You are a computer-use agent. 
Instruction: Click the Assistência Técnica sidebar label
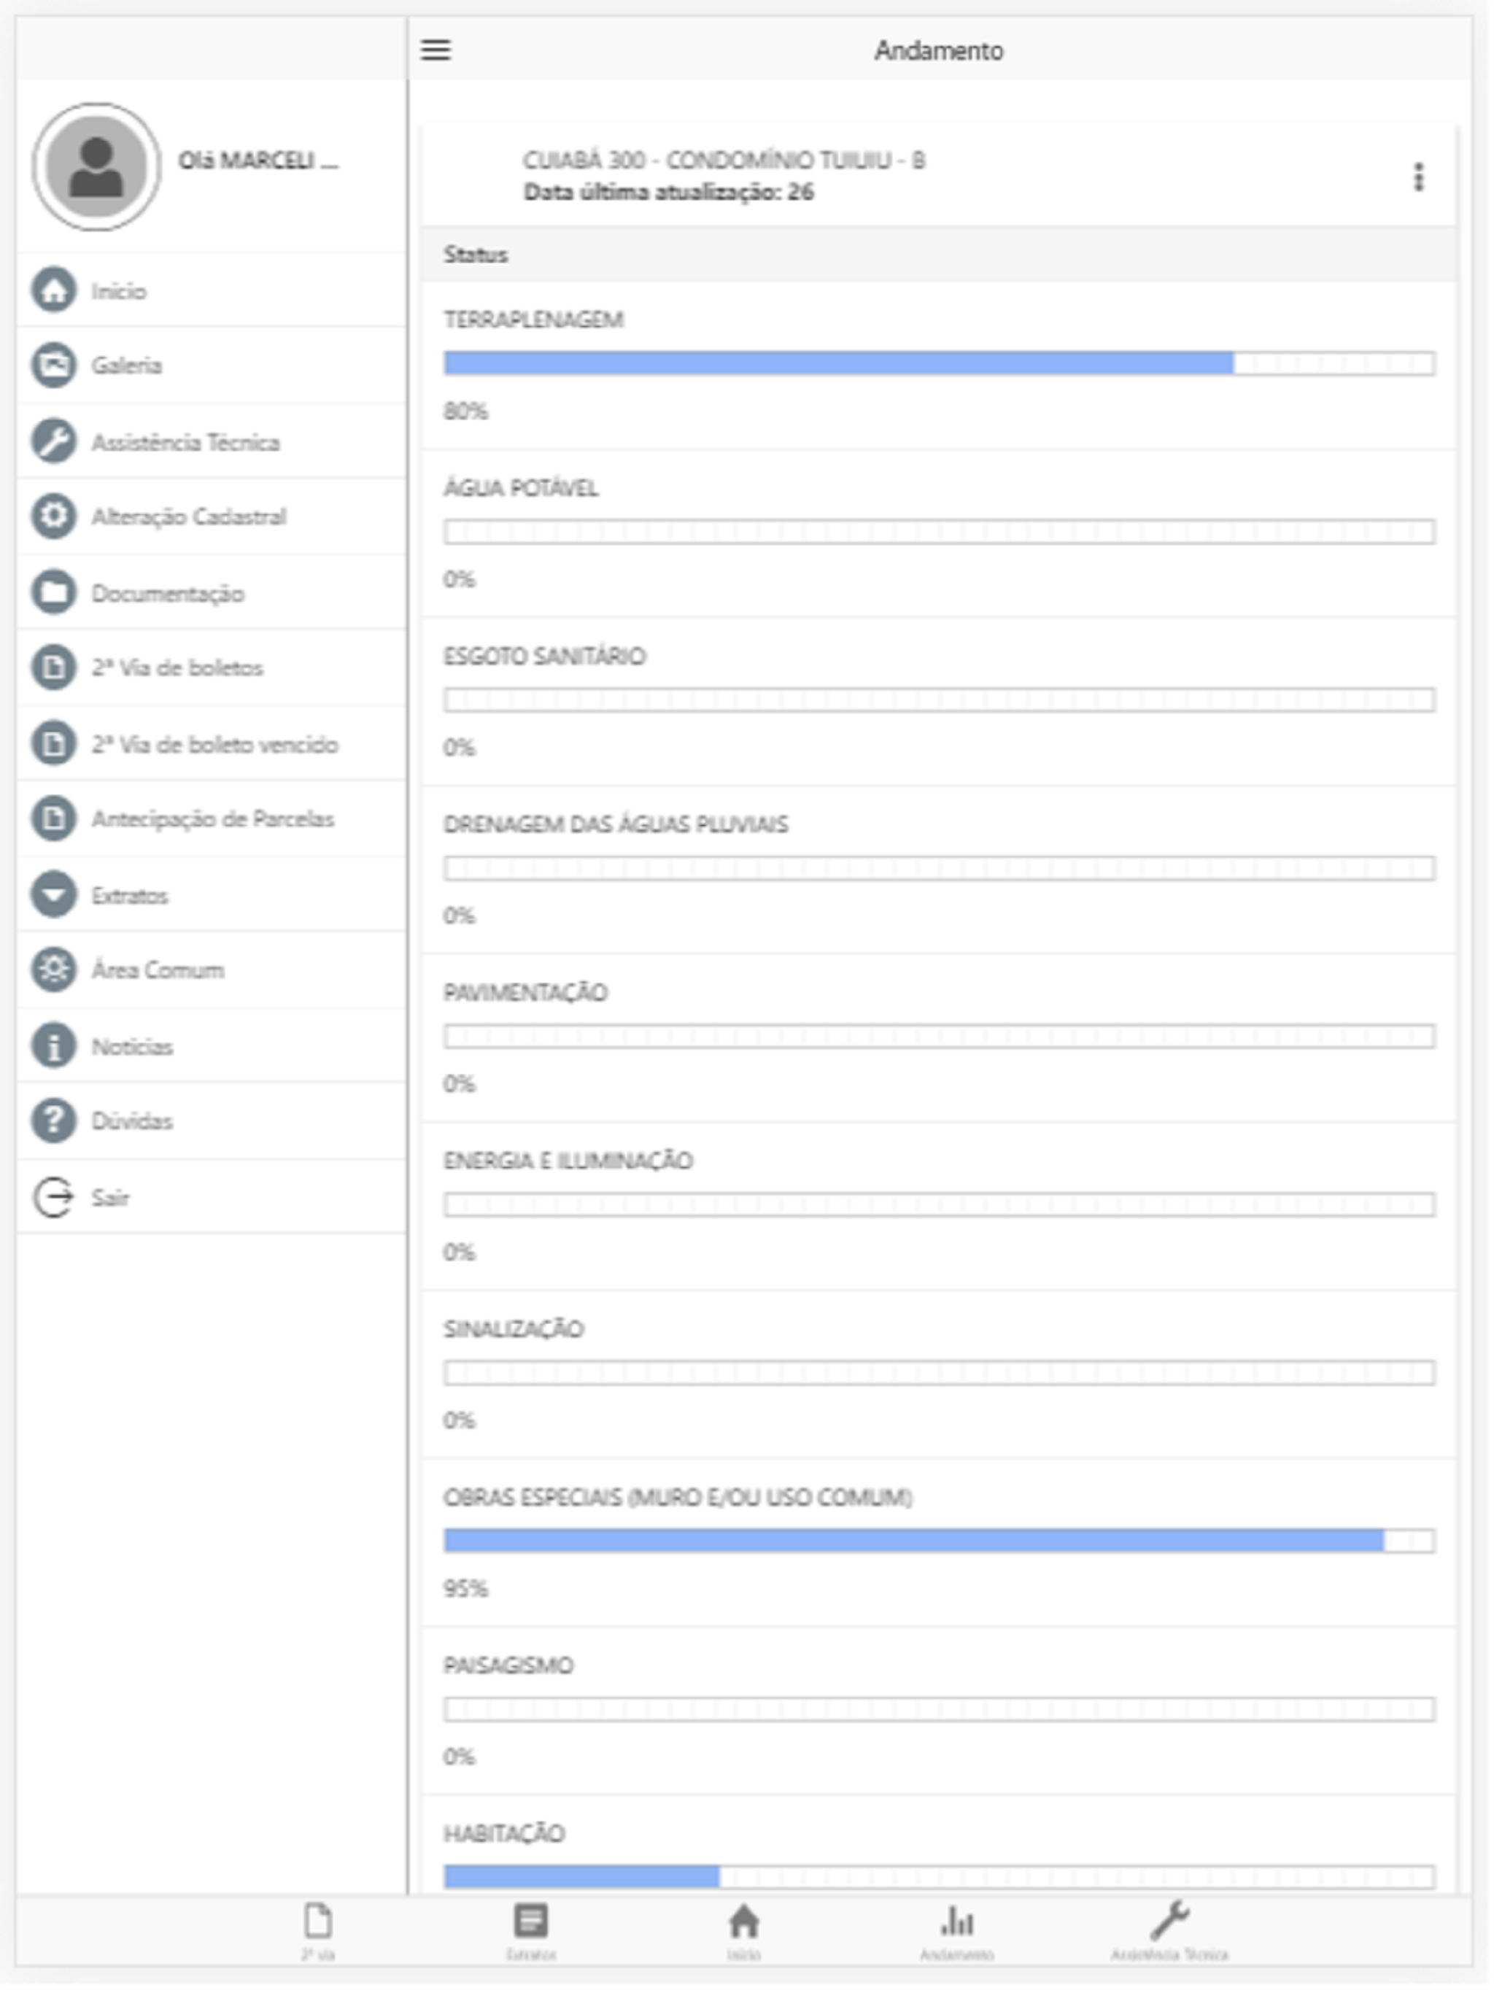point(185,442)
